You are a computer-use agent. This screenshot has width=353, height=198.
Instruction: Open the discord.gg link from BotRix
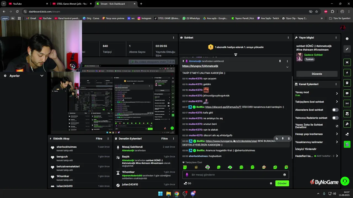tap(223, 107)
